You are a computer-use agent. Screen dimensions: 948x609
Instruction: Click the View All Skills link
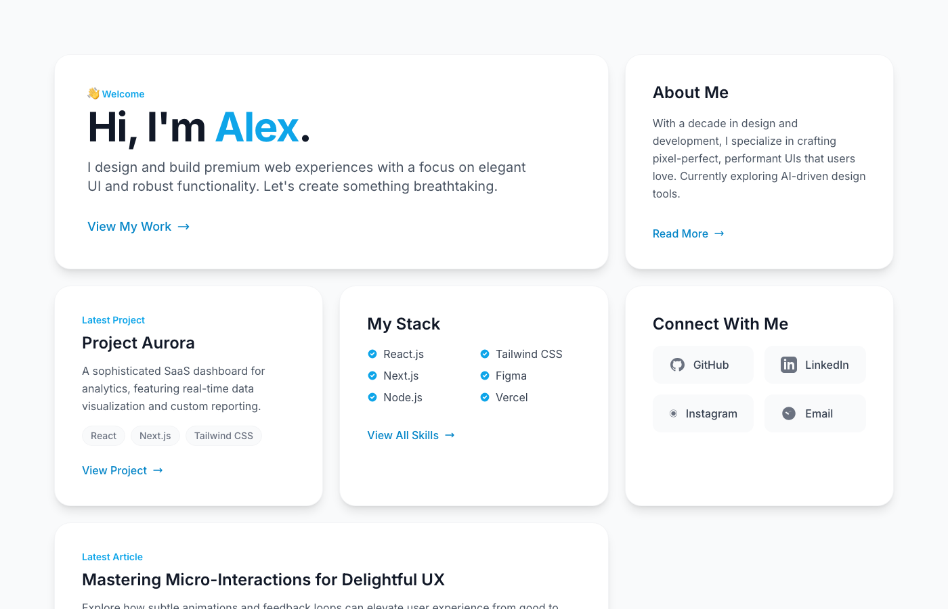tap(403, 435)
